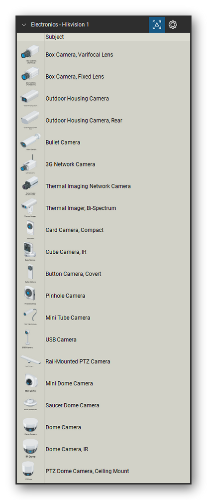
Task: Select the Dome Camera thumbnail
Action: click(x=30, y=427)
